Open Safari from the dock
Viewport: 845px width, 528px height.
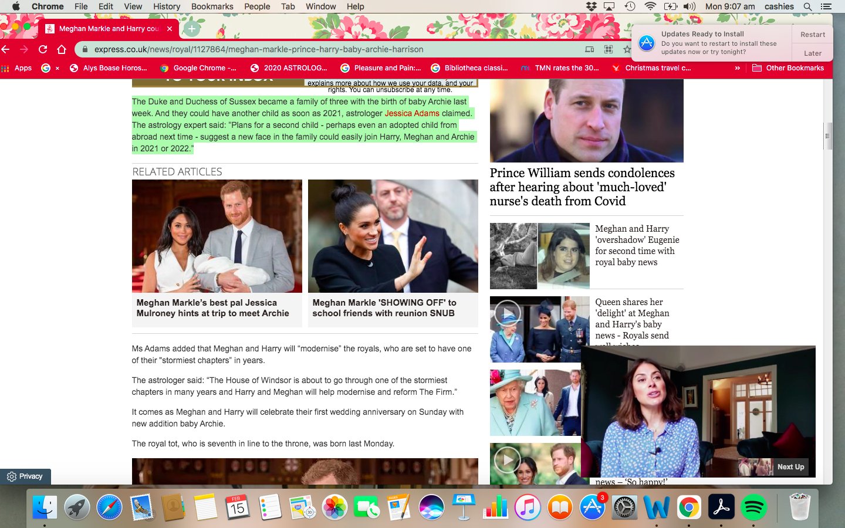[x=109, y=507]
